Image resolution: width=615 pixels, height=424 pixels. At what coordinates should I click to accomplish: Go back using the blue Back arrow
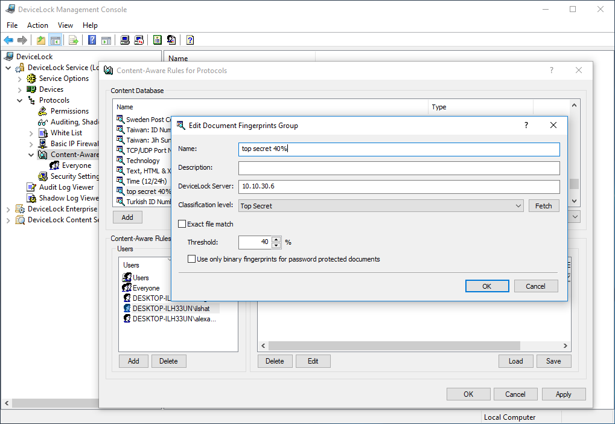pos(8,40)
